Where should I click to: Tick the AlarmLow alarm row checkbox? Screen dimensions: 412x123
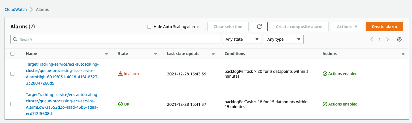12,104
